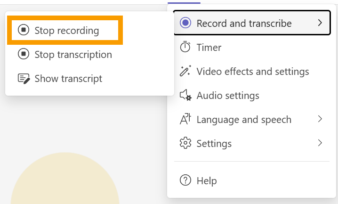Viewport: 338px width, 204px height.
Task: Open the Settings submenu chevron
Action: click(320, 143)
